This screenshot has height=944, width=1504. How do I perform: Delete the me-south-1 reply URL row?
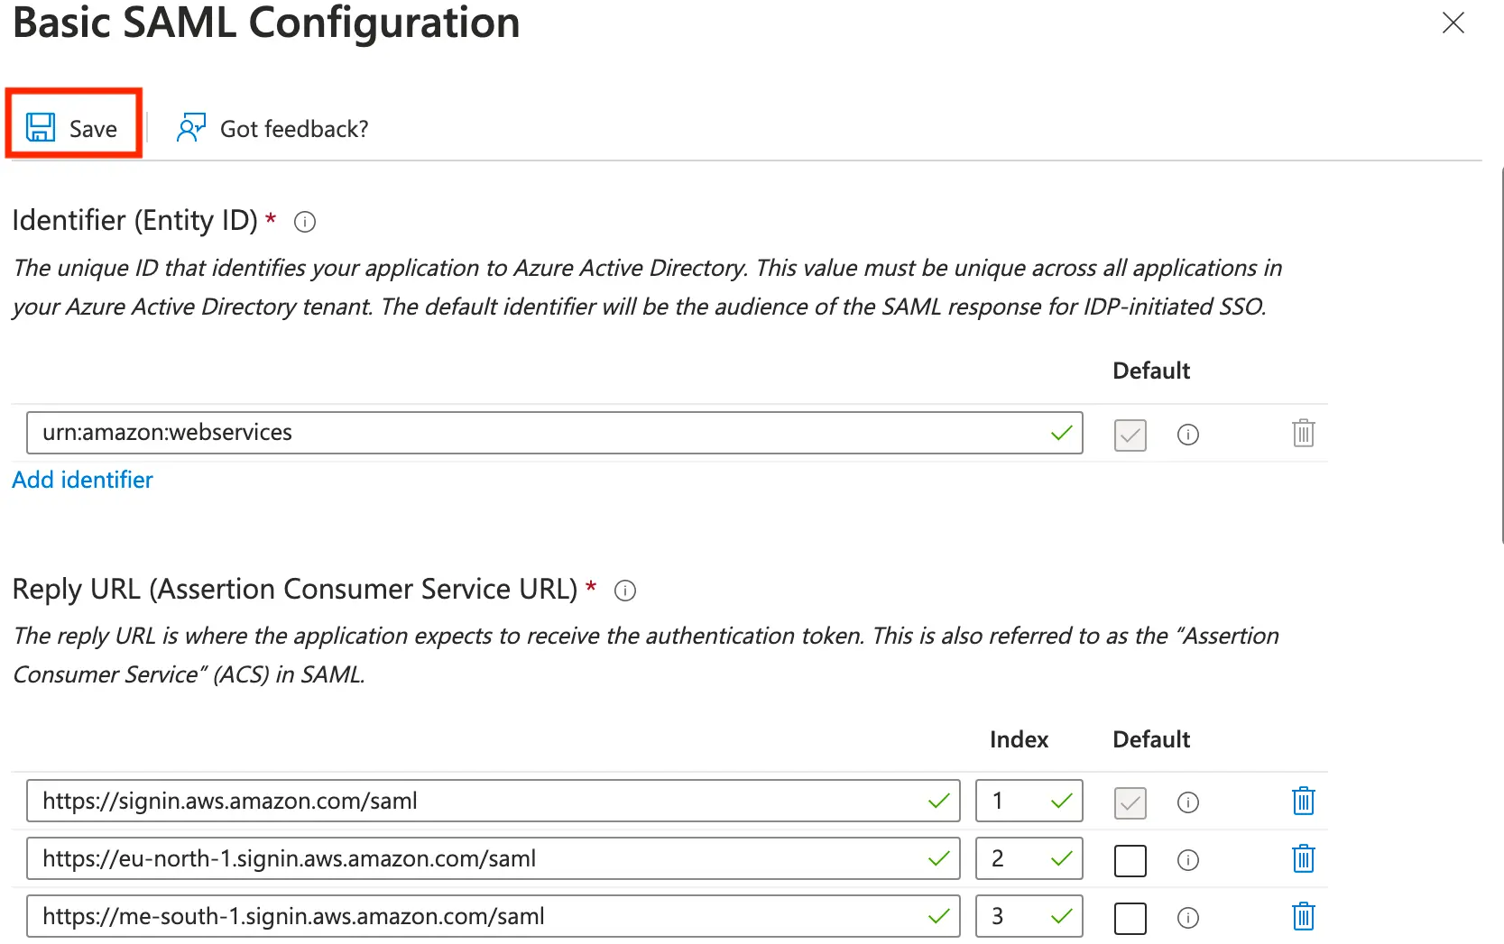(1303, 917)
